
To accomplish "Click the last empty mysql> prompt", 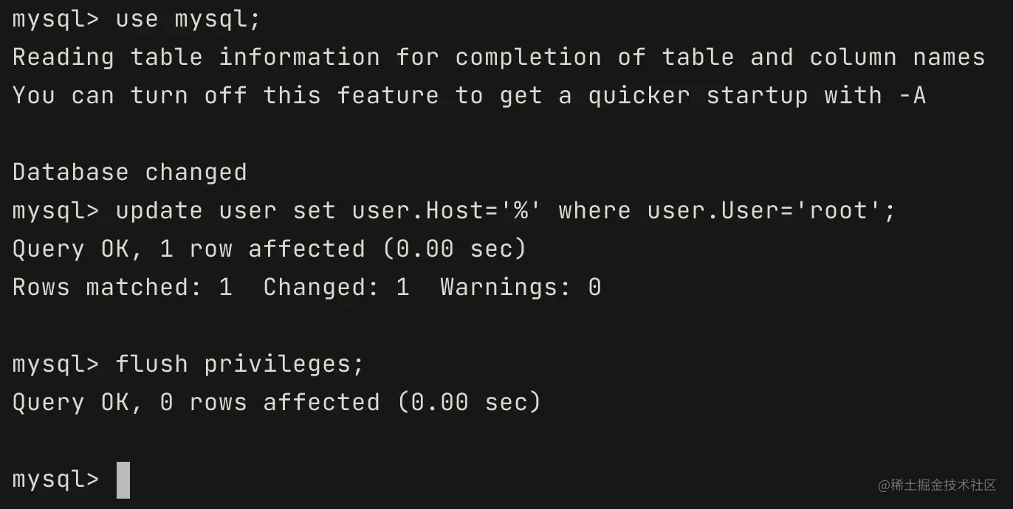I will click(55, 479).
